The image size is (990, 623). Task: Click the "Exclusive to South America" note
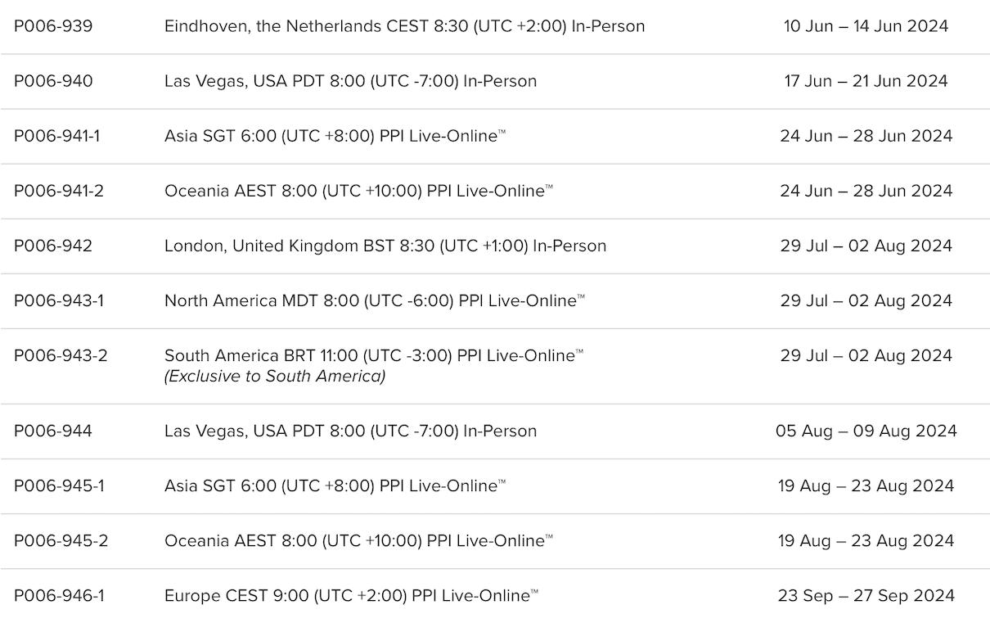[275, 377]
